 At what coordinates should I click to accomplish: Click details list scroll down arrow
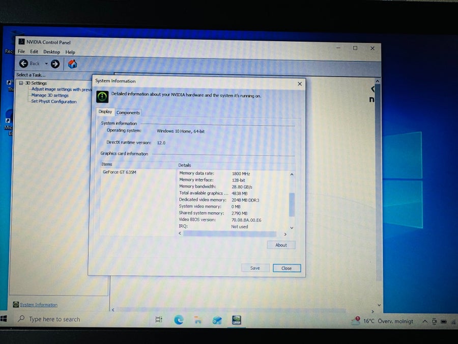click(x=292, y=228)
